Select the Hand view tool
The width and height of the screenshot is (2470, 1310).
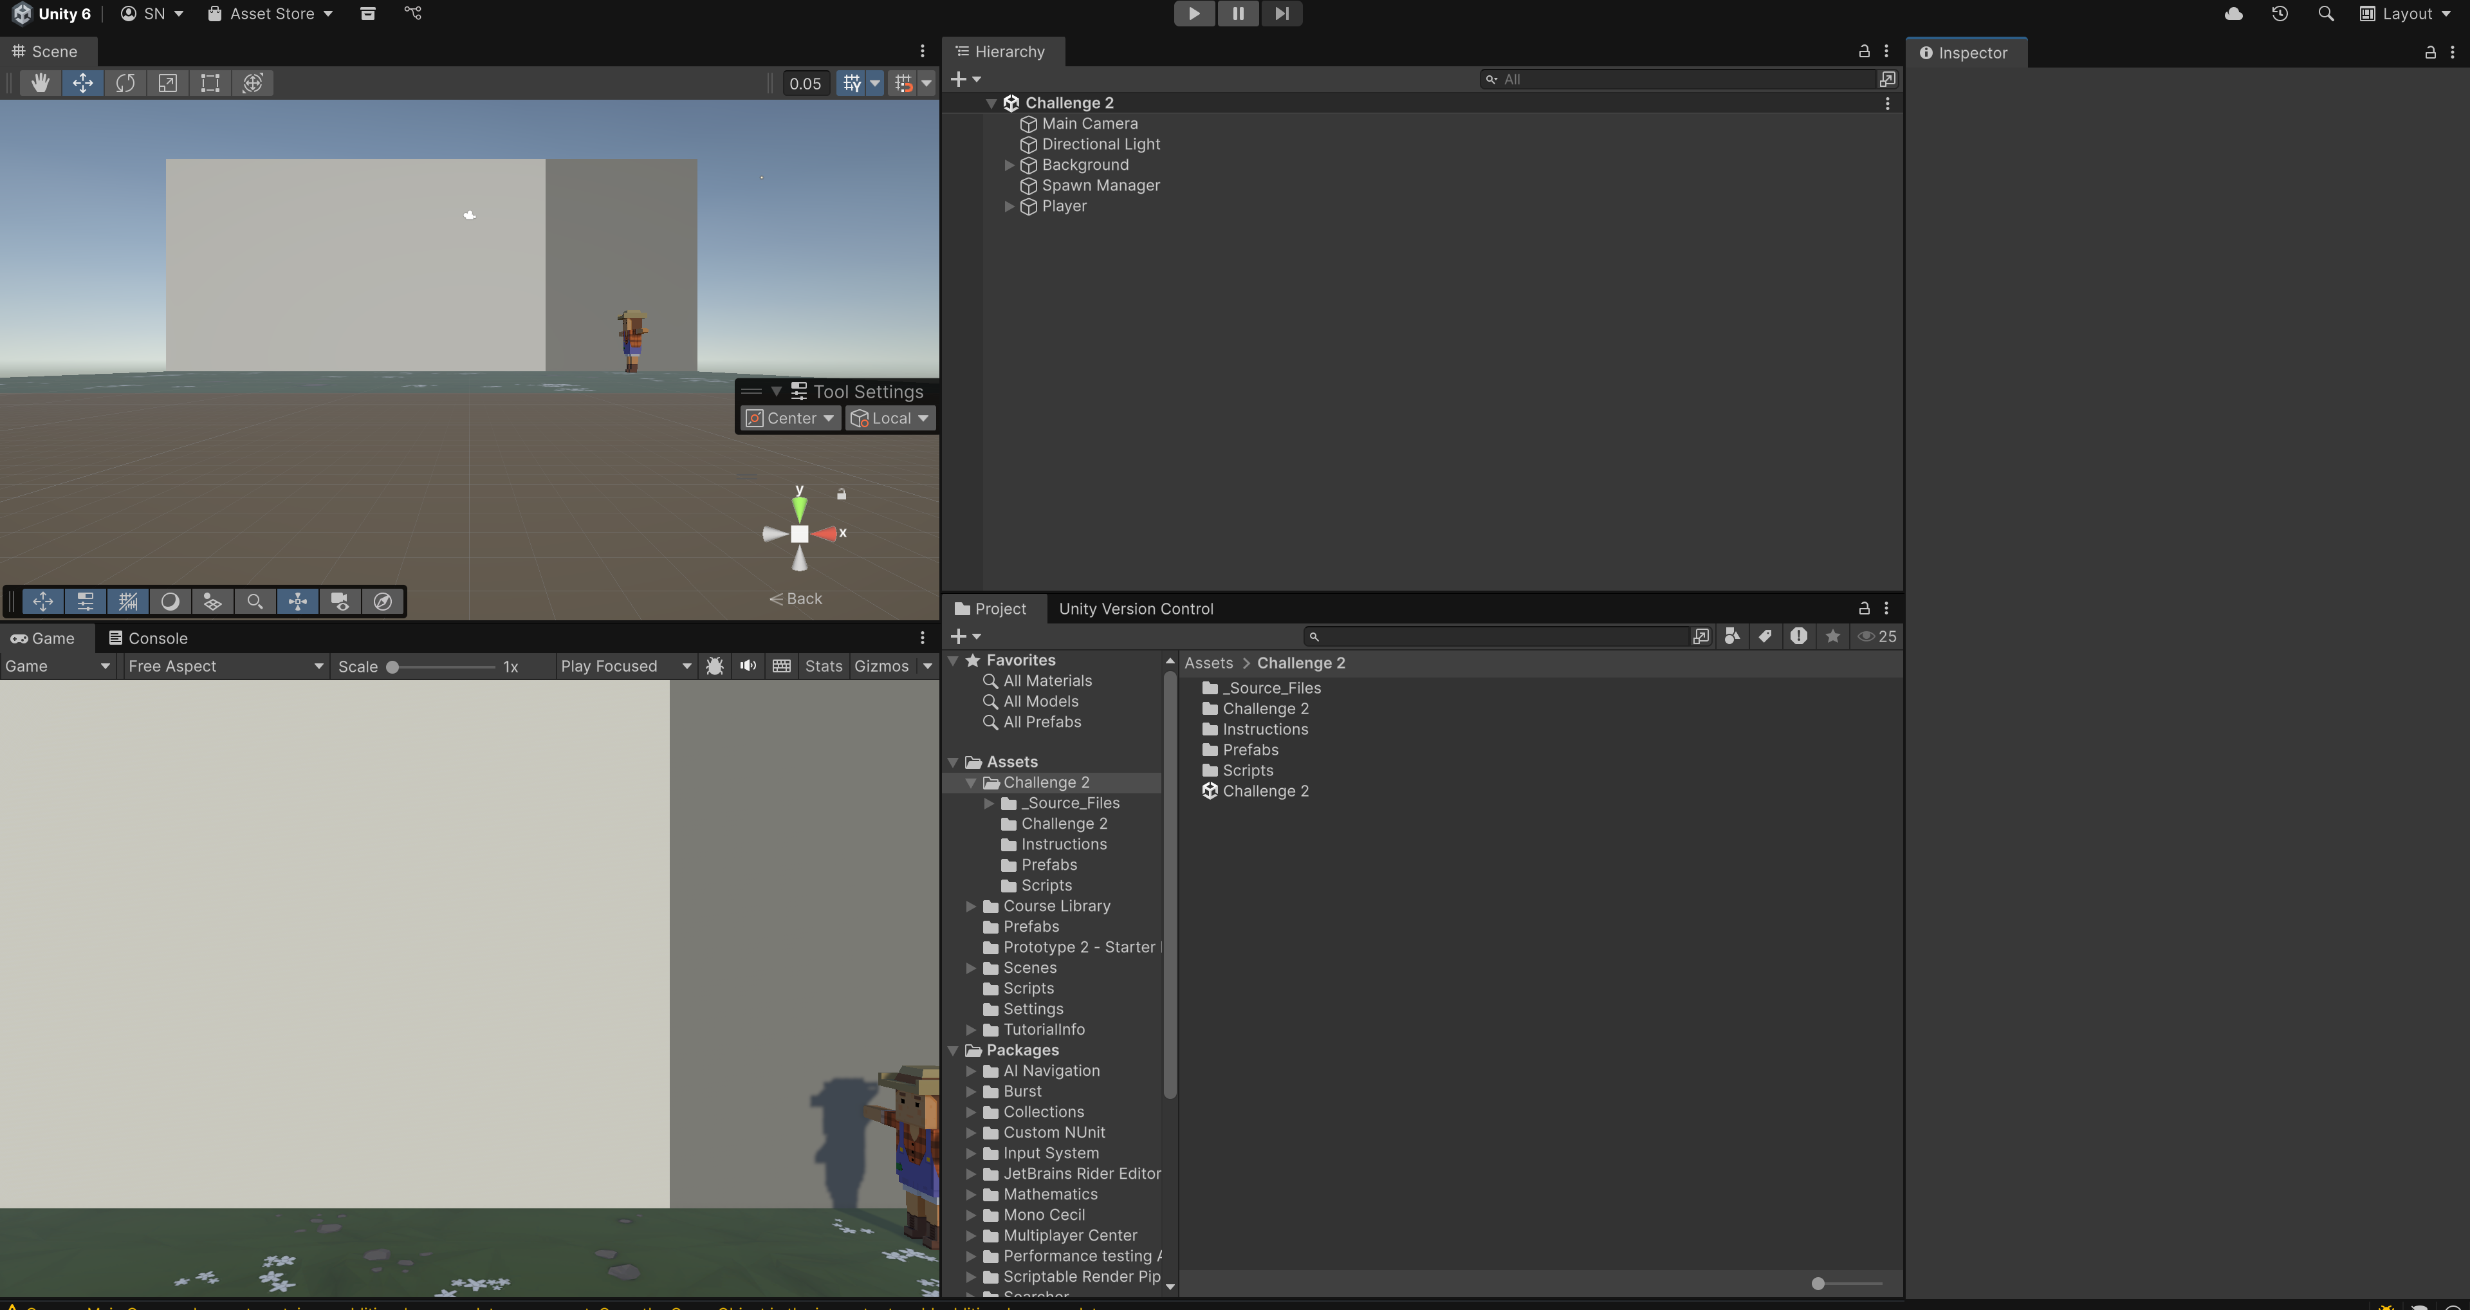tap(39, 82)
